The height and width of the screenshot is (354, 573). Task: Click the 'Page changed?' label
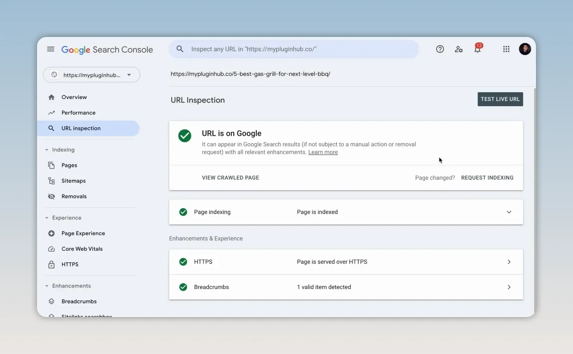click(435, 178)
